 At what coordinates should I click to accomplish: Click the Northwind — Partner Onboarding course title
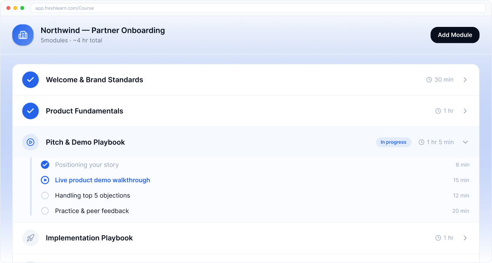point(102,30)
